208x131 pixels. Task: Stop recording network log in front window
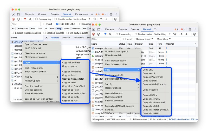click(x=94, y=34)
